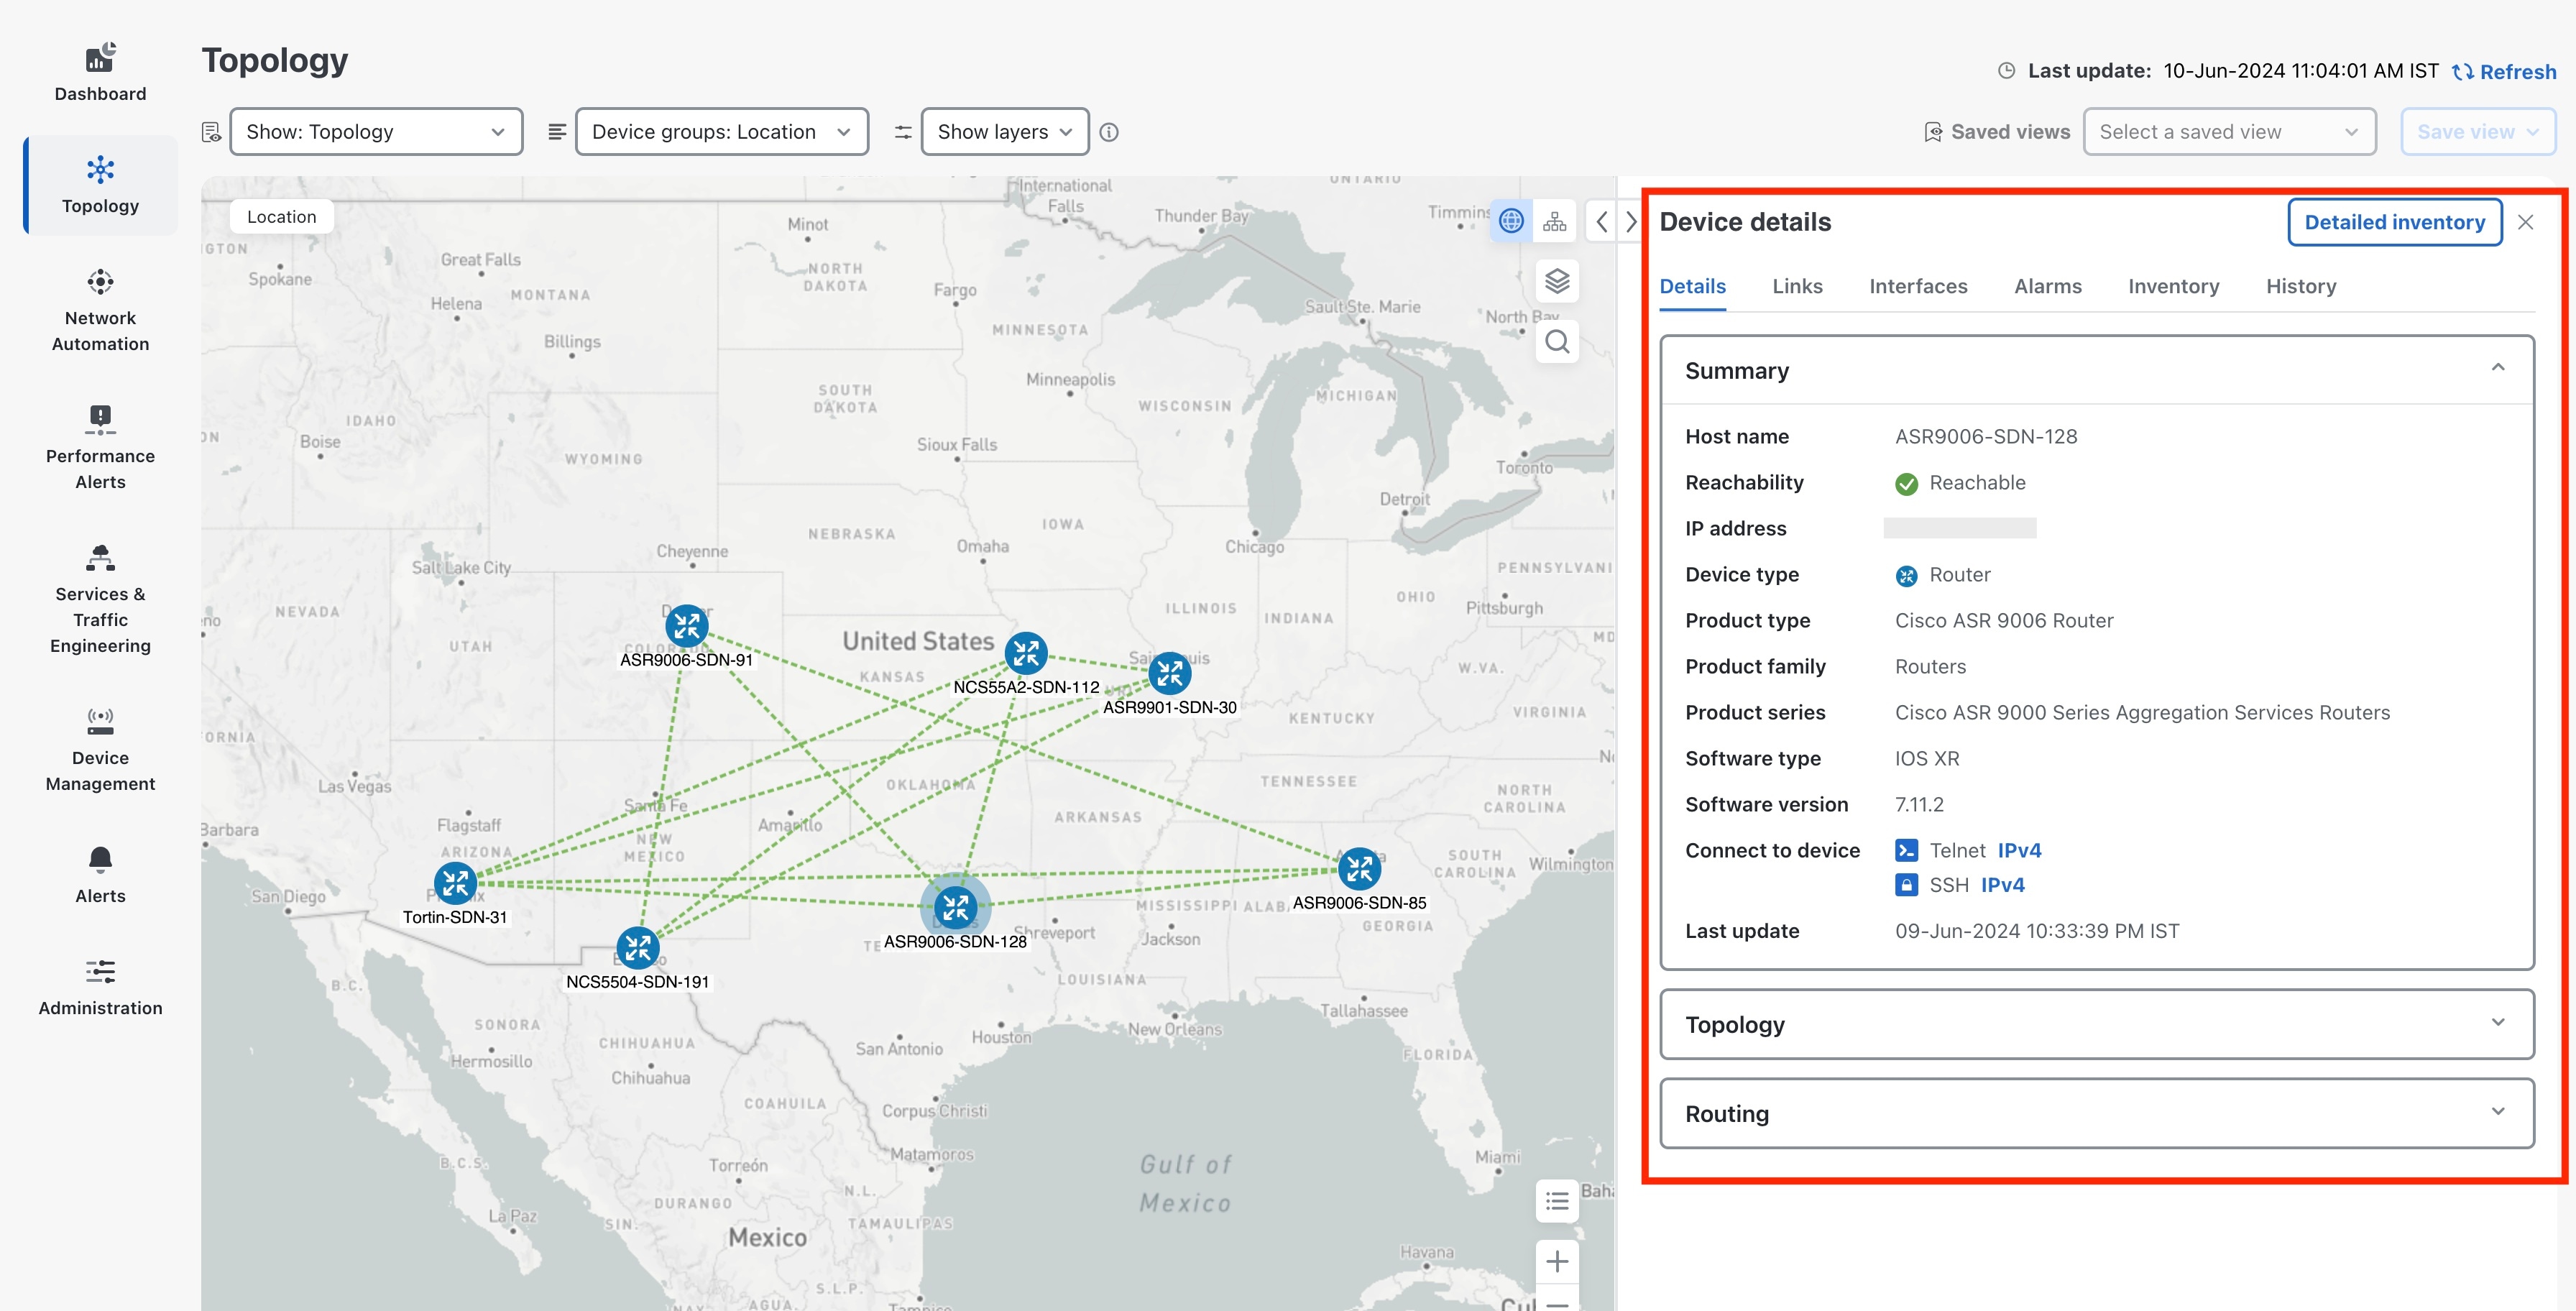The image size is (2576, 1311).
Task: Open the map list legend icon
Action: (x=1557, y=1201)
